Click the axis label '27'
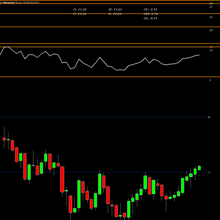The width and height of the screenshot is (220, 220). tap(211, 7)
